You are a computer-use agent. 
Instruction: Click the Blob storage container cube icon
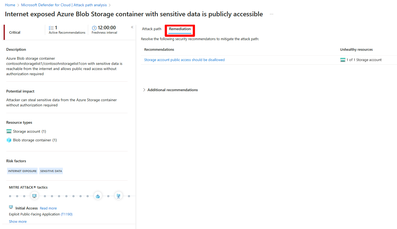click(9, 140)
